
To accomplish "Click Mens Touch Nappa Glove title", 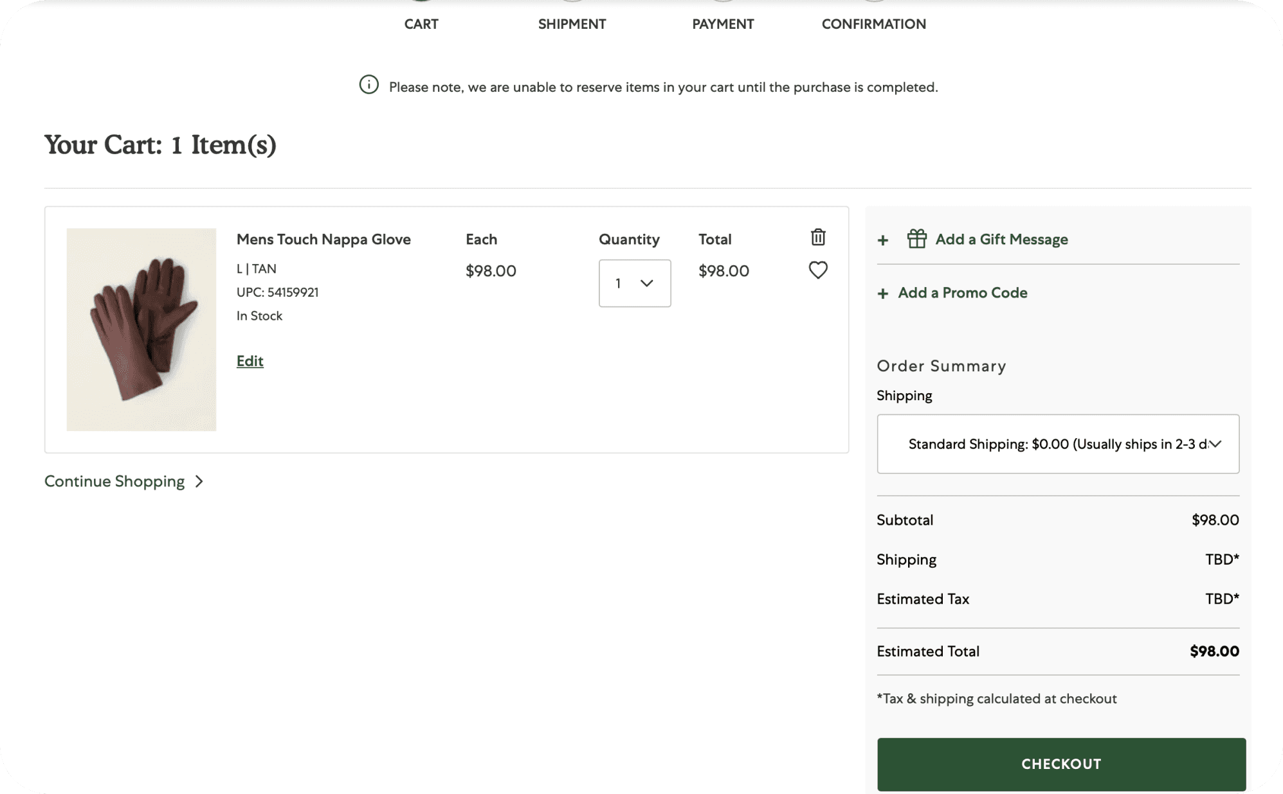I will pyautogui.click(x=323, y=239).
